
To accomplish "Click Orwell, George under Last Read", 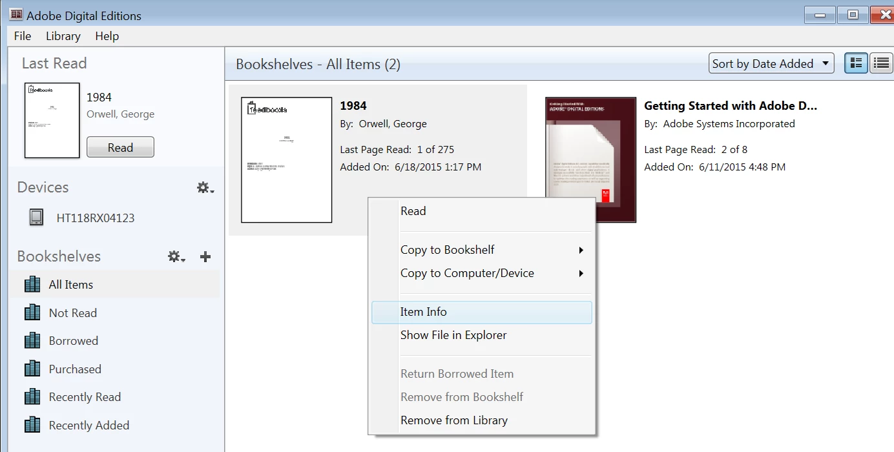I will coord(121,114).
